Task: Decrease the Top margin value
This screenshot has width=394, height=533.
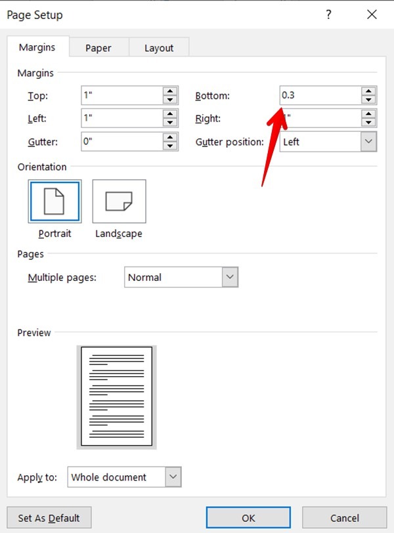Action: [x=170, y=100]
